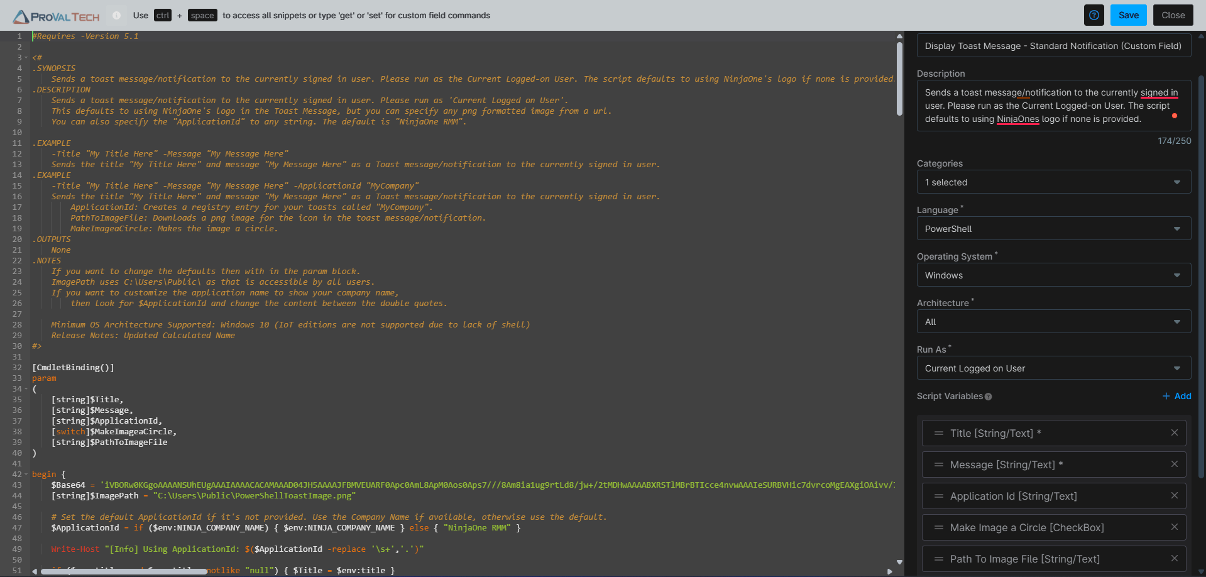Open the info tooltip icon beside the logo

tap(116, 15)
